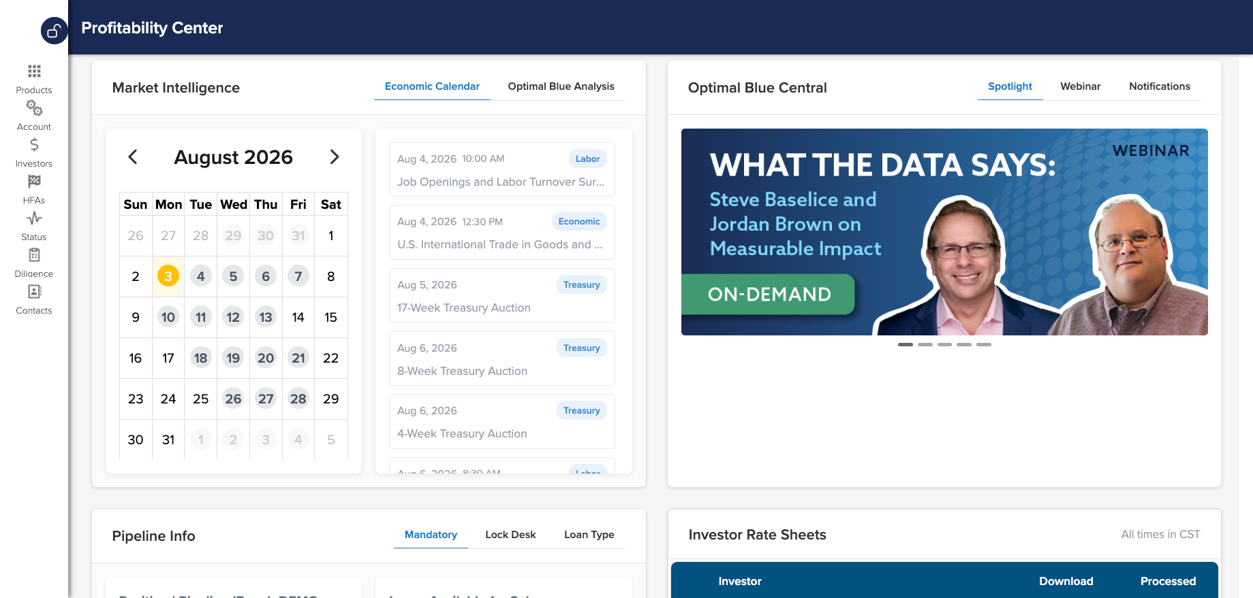Click Economic tag on trade event
This screenshot has width=1253, height=598.
coord(579,221)
